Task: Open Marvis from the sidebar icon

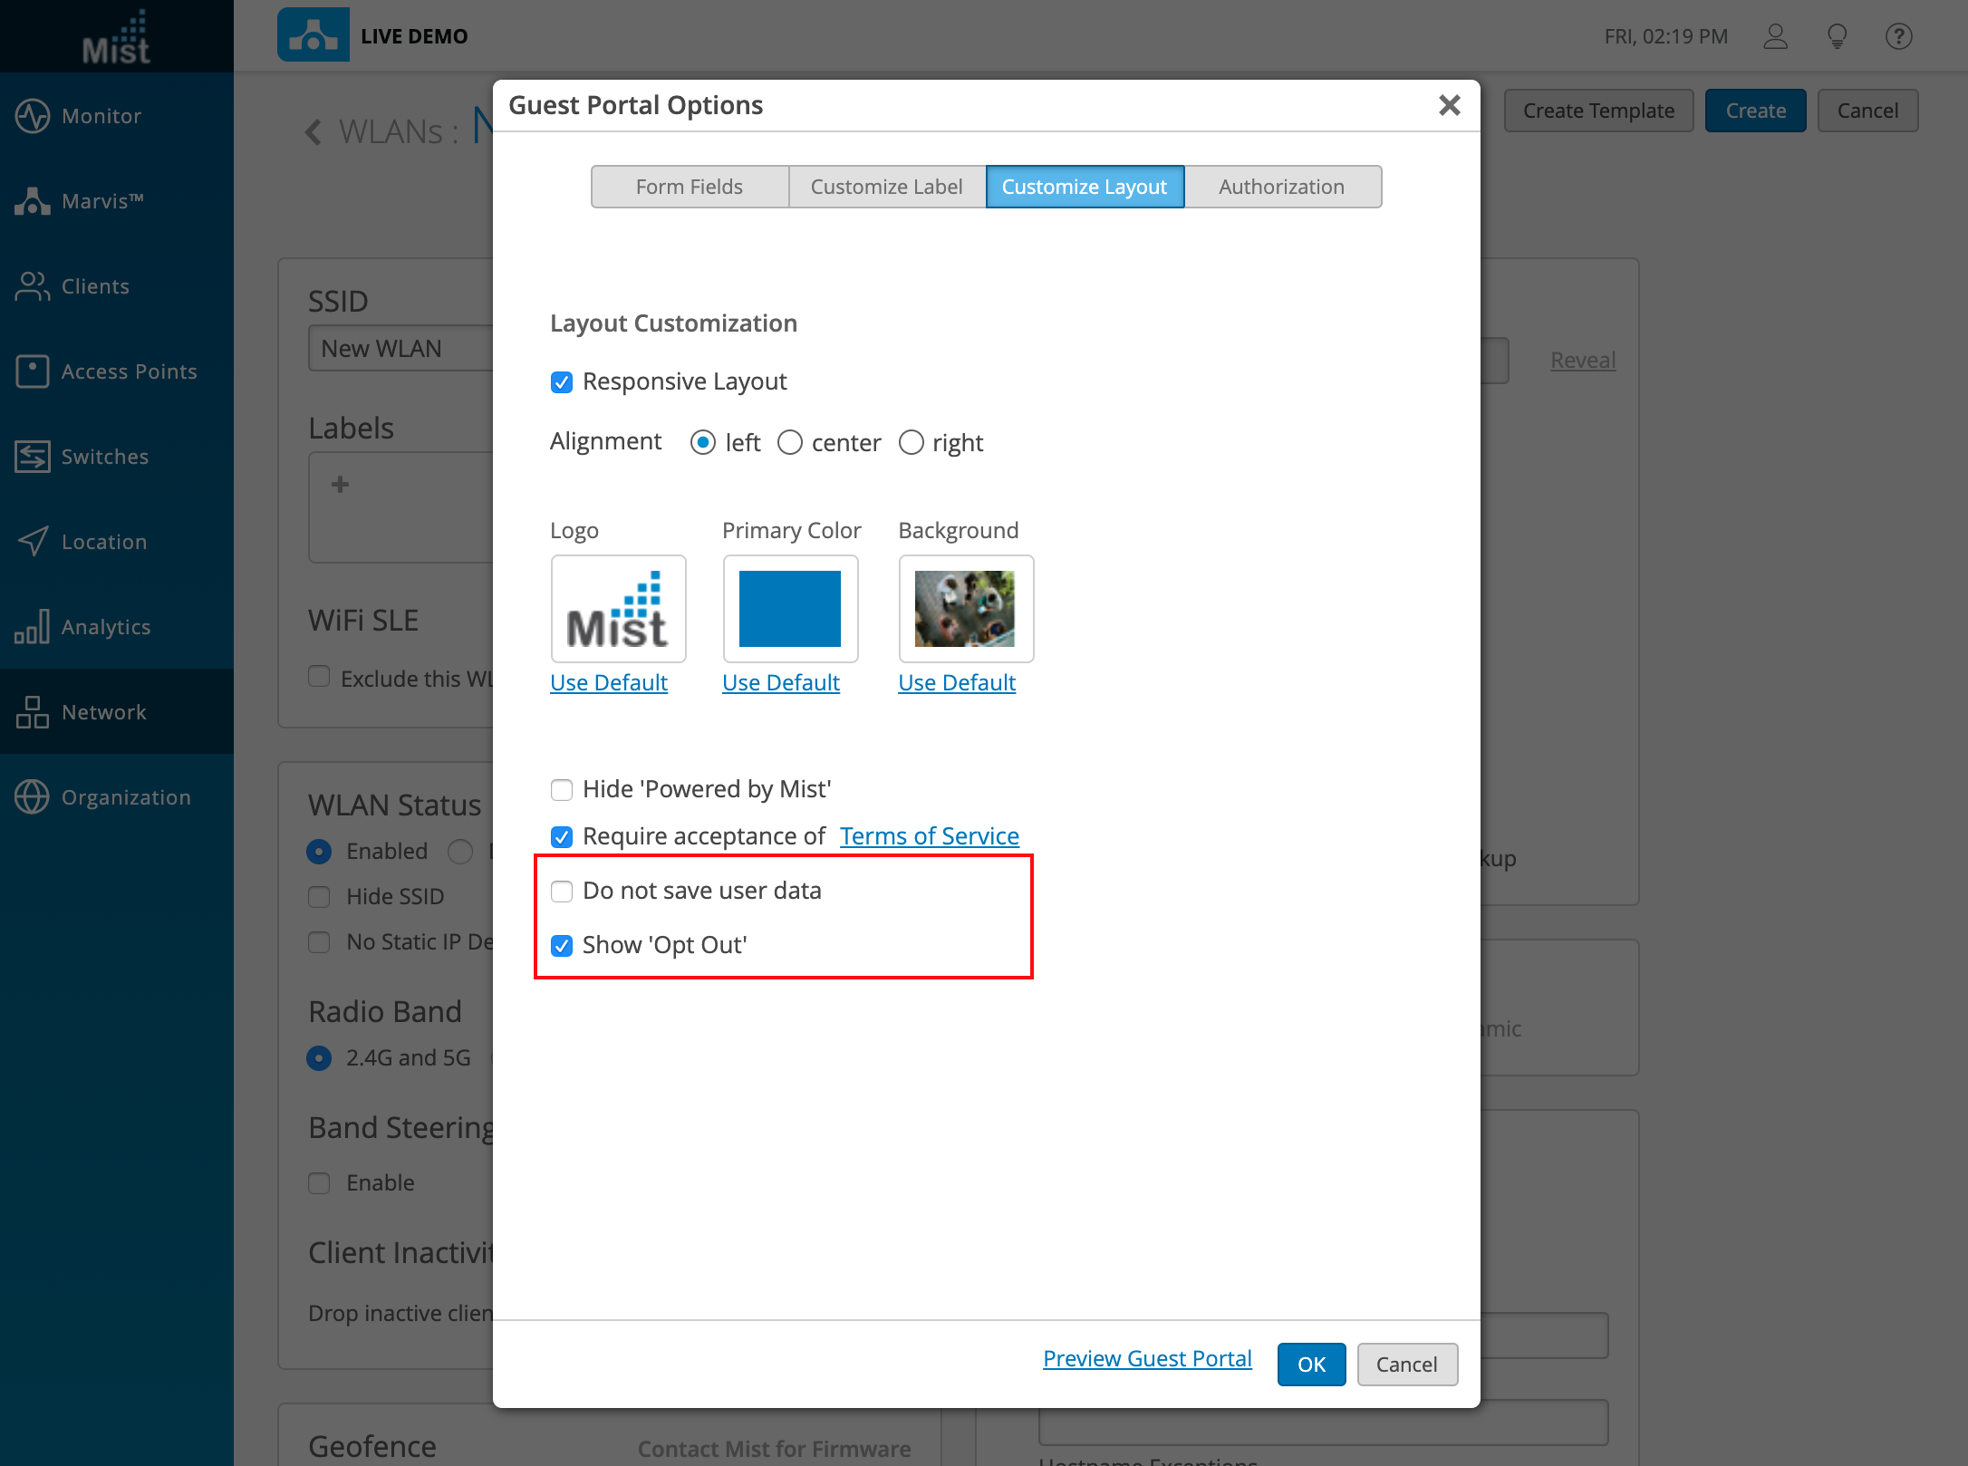Action: (33, 201)
